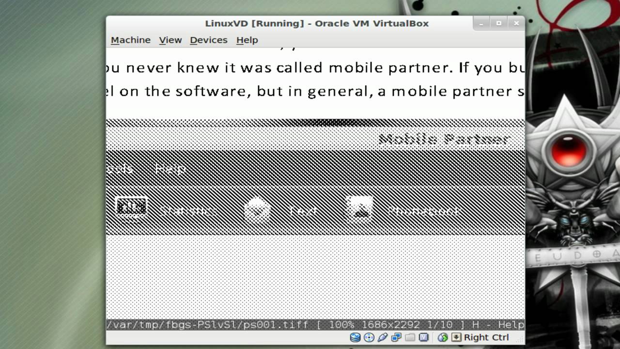The height and width of the screenshot is (349, 620).
Task: Click the keyboard capture arrow icon
Action: pyautogui.click(x=456, y=337)
